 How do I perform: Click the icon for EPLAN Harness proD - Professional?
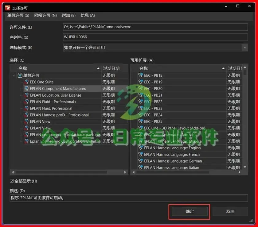point(26,115)
